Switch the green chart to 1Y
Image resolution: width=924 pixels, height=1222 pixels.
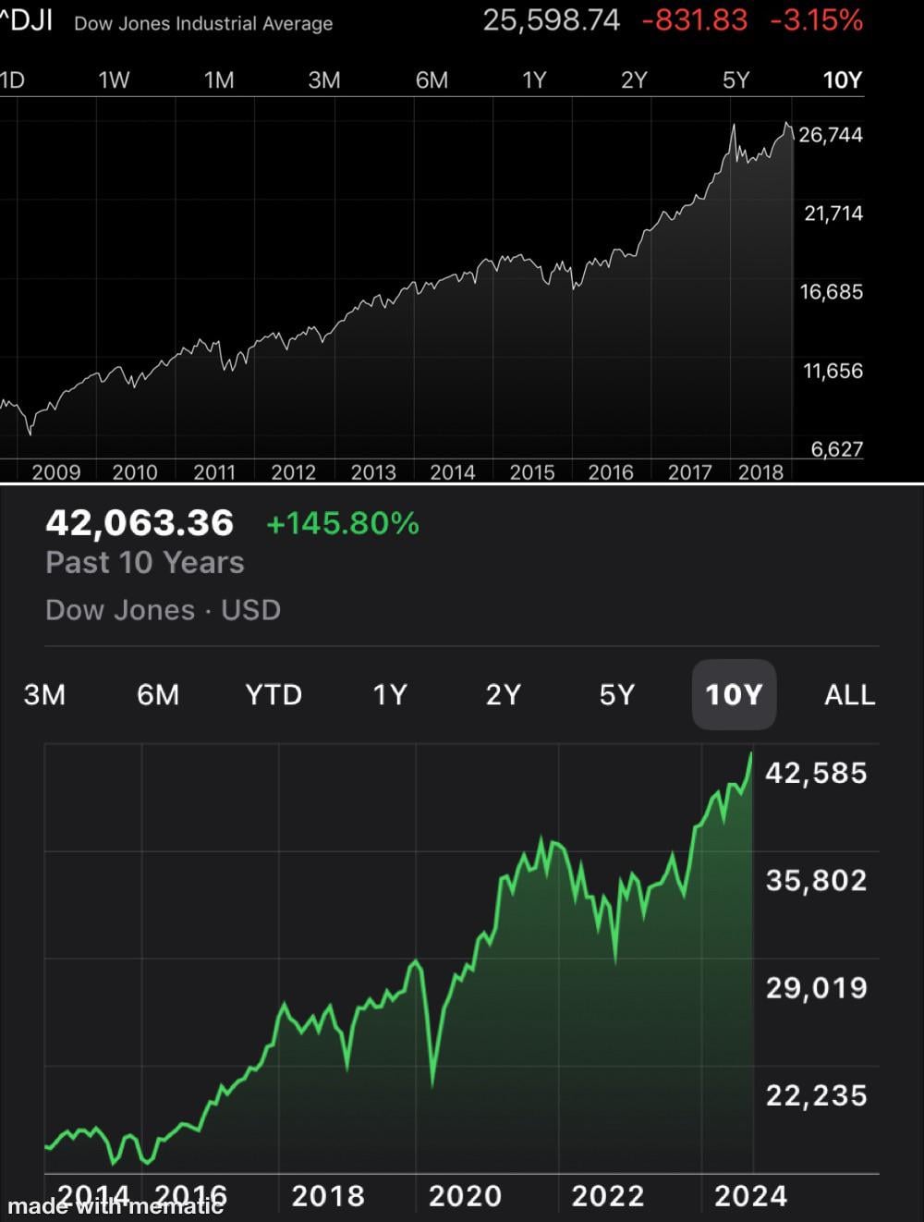point(389,694)
